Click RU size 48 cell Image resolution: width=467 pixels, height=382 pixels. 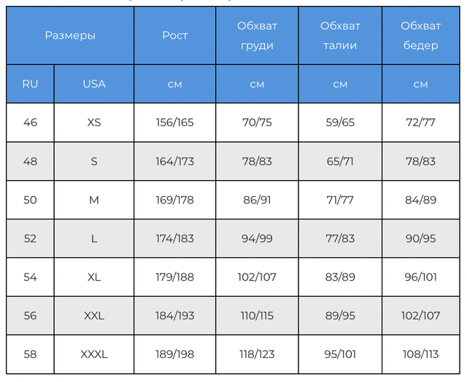coord(30,161)
